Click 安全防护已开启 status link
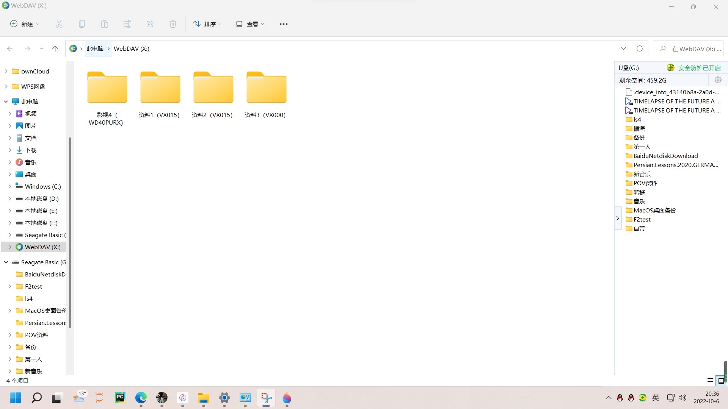 (x=699, y=68)
